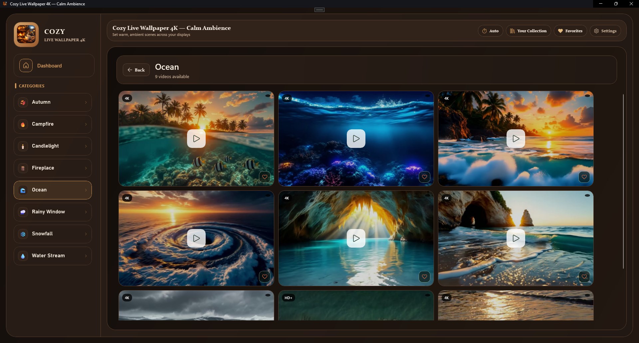Expand the Water Stream category chevron

pyautogui.click(x=86, y=256)
